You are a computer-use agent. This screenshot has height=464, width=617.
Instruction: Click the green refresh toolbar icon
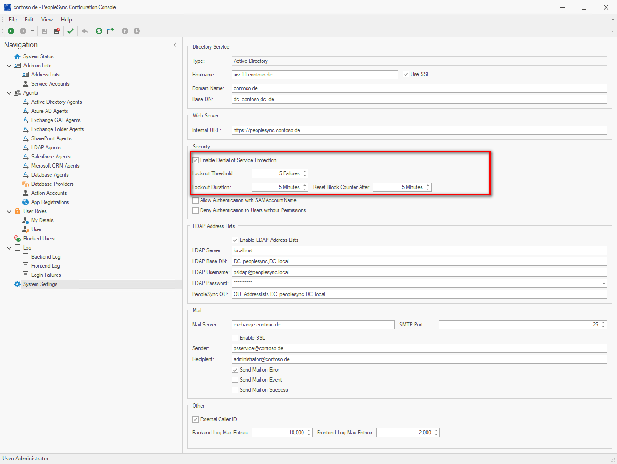[99, 31]
